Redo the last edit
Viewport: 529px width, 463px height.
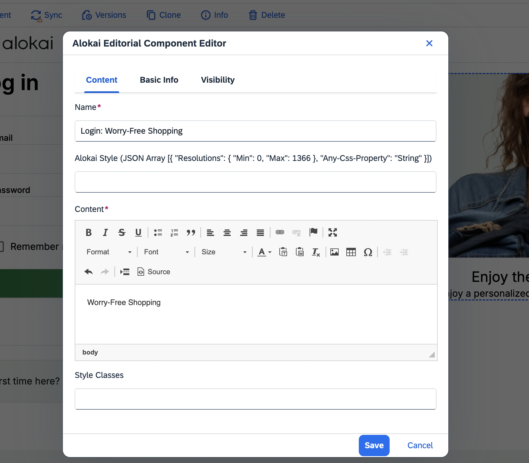coord(105,272)
